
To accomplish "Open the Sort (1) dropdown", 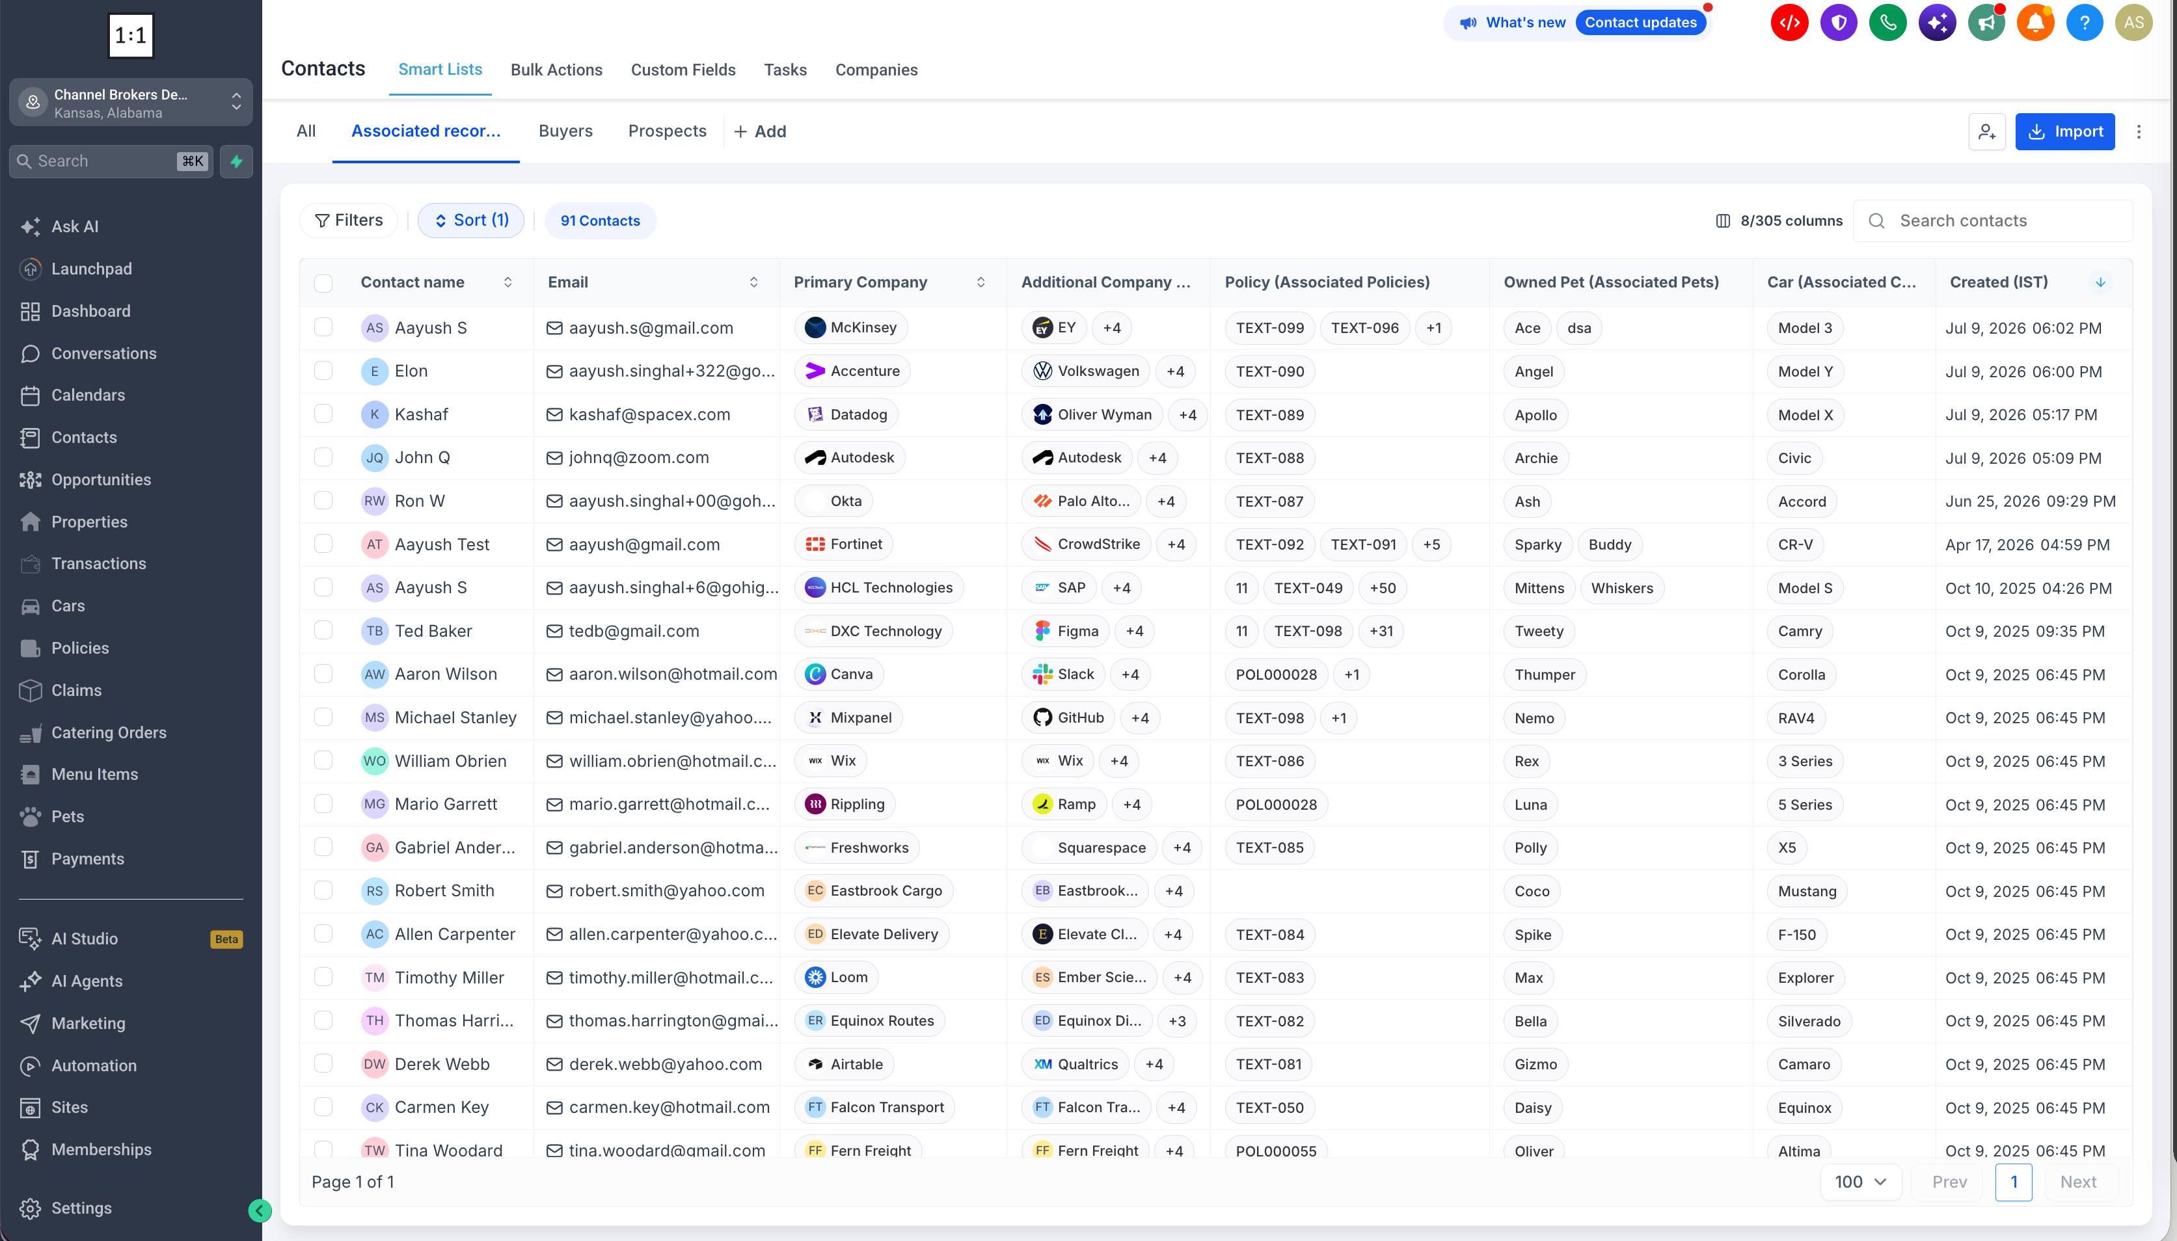I will (470, 220).
